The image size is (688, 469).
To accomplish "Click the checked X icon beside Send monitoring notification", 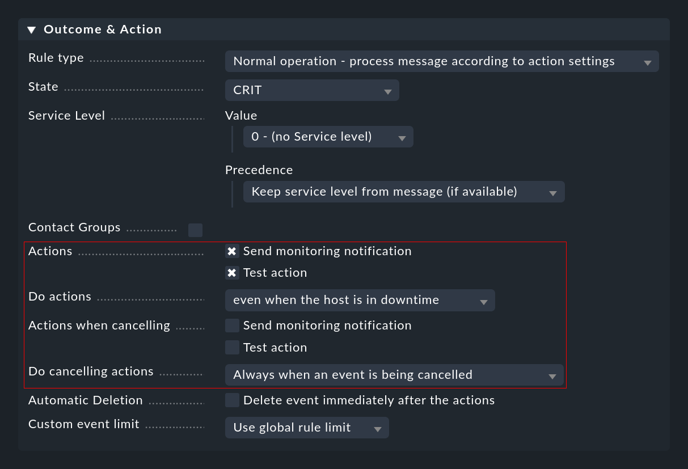I will 231,251.
